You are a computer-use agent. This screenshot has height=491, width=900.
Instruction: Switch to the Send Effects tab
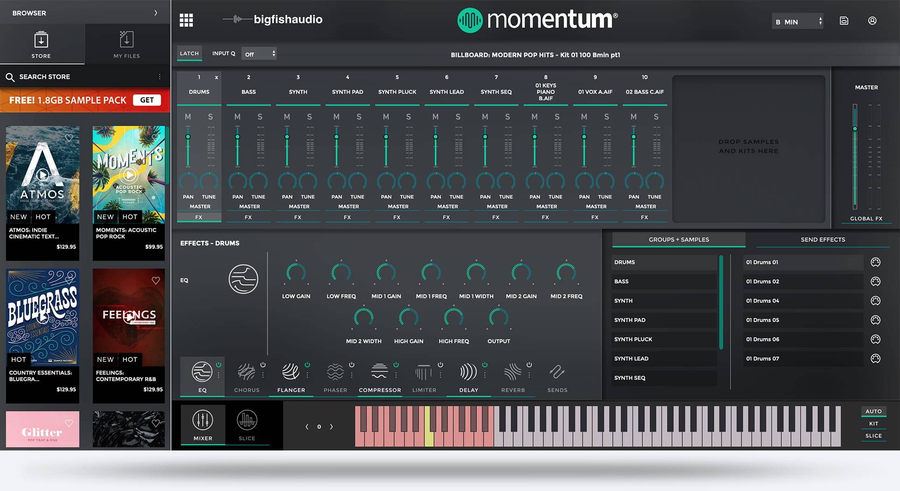pos(823,239)
